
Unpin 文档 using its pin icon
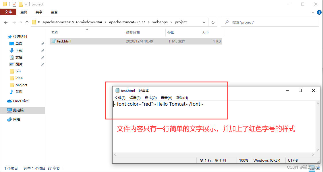pyautogui.click(x=43, y=57)
